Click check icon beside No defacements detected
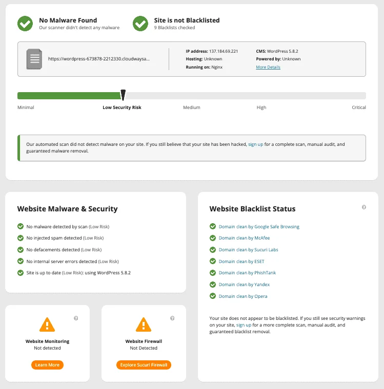The image size is (384, 389). tap(21, 250)
